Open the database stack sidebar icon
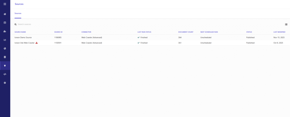This screenshot has width=290, height=117. (x=5, y=57)
